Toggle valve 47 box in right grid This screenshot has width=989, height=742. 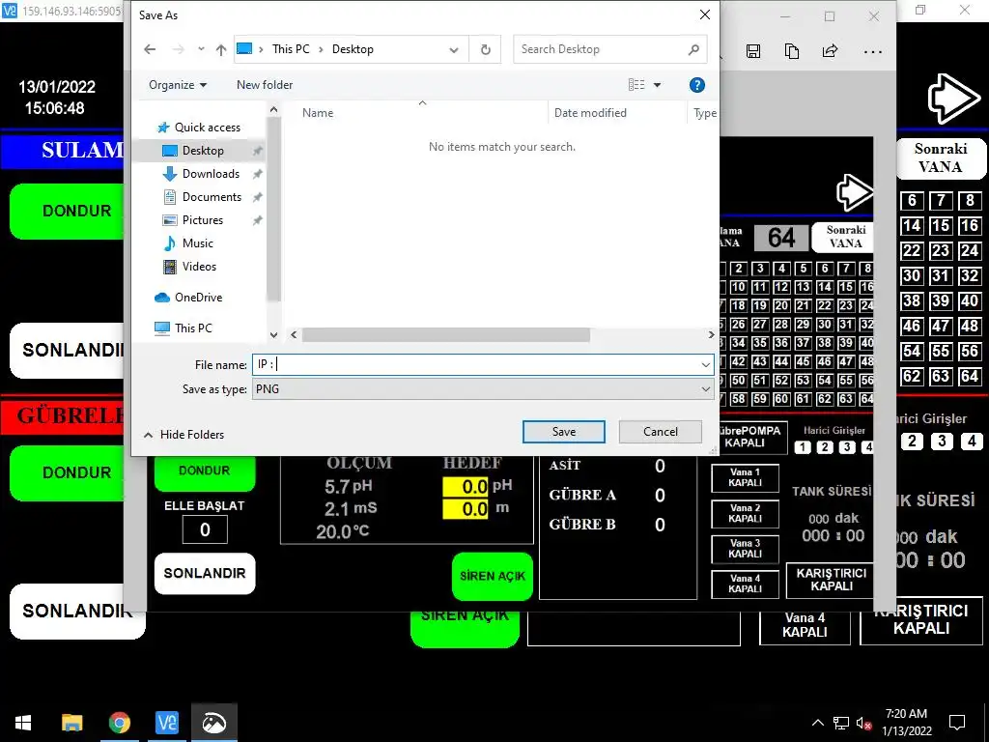coord(941,327)
